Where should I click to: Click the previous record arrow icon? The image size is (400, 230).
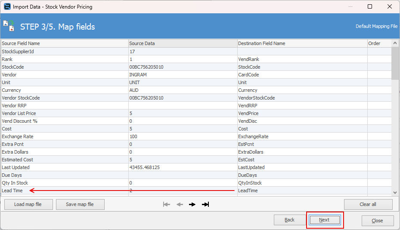pos(180,204)
